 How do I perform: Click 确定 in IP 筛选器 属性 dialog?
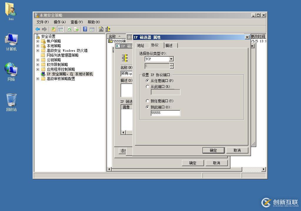coord(213,150)
